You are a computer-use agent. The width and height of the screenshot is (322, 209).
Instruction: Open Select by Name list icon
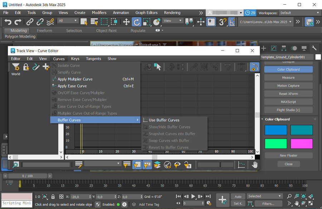pyautogui.click(x=94, y=22)
